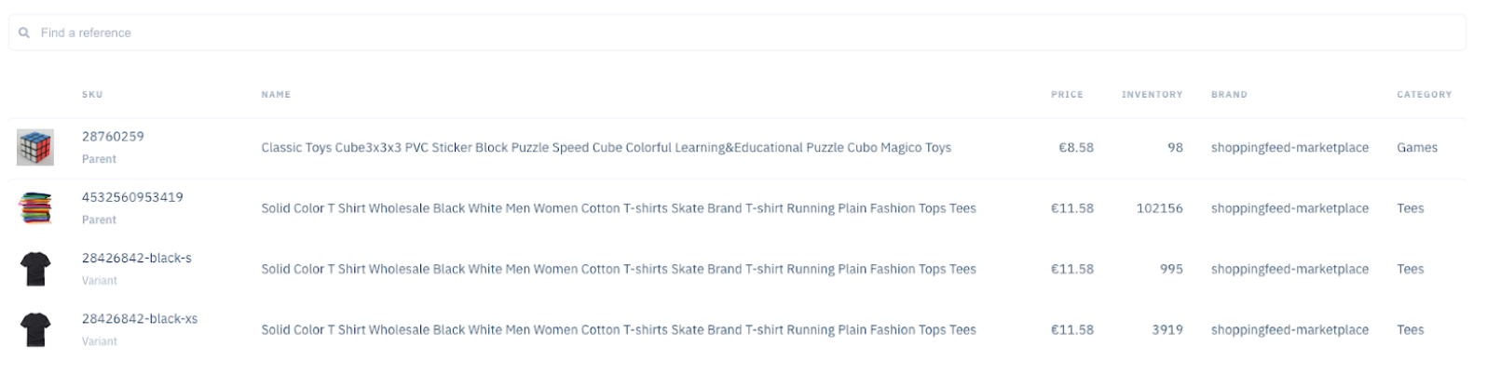Open the Rubik's cube product thumbnail
The image size is (1487, 373).
(35, 147)
